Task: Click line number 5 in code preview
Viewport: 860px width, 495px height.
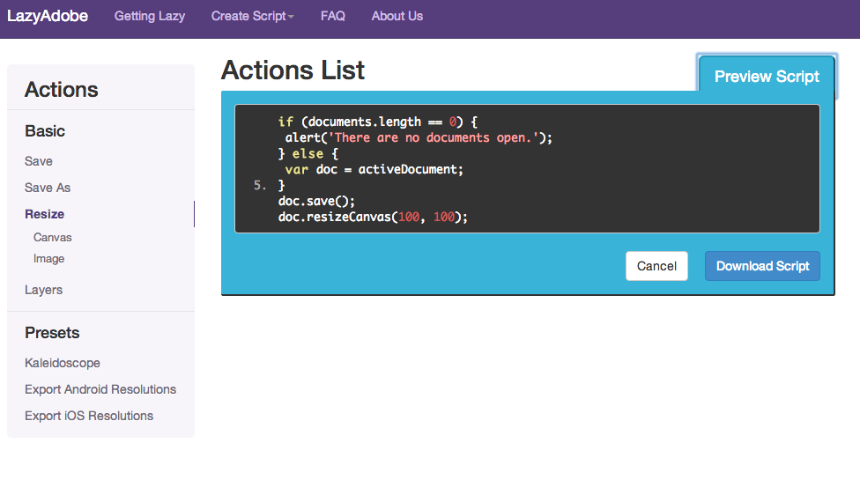Action: 260,185
